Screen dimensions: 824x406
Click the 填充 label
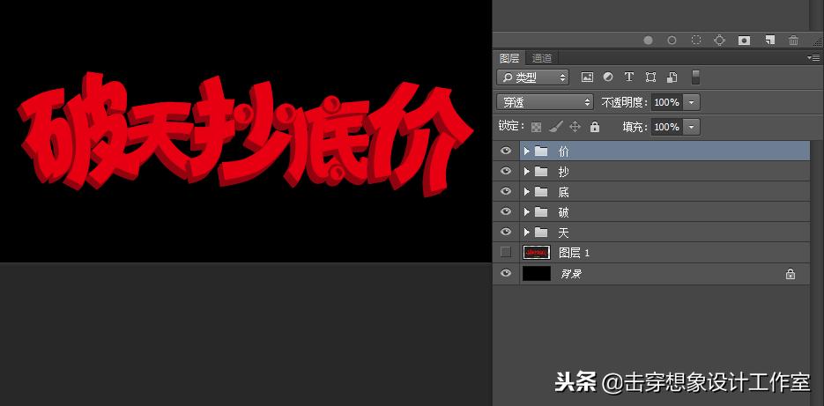tap(635, 127)
